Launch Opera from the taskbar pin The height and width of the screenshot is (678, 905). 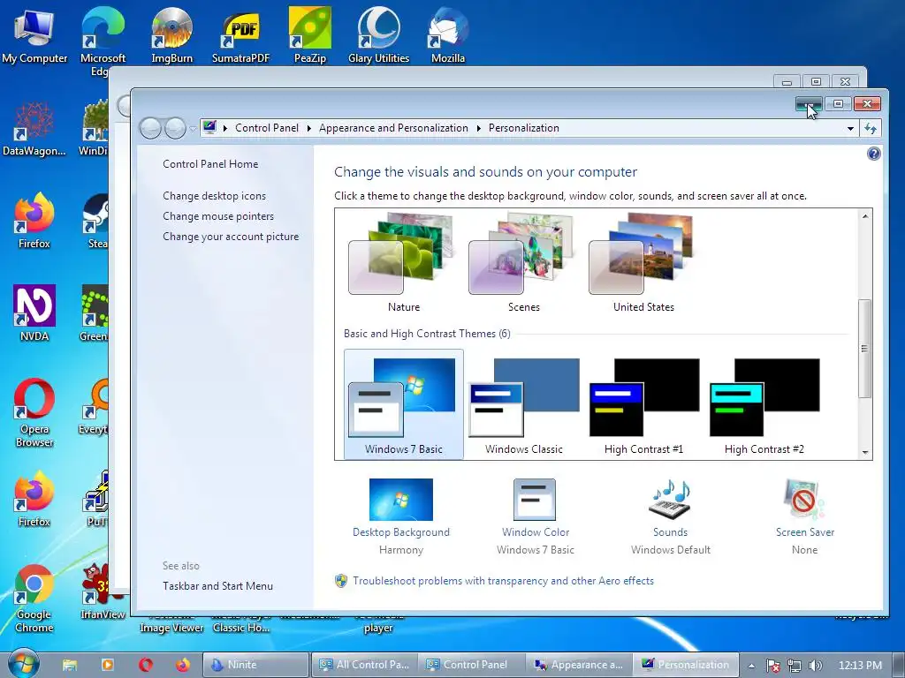pos(146,665)
